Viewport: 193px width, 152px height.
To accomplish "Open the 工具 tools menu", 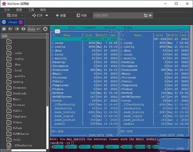I will (31, 10).
